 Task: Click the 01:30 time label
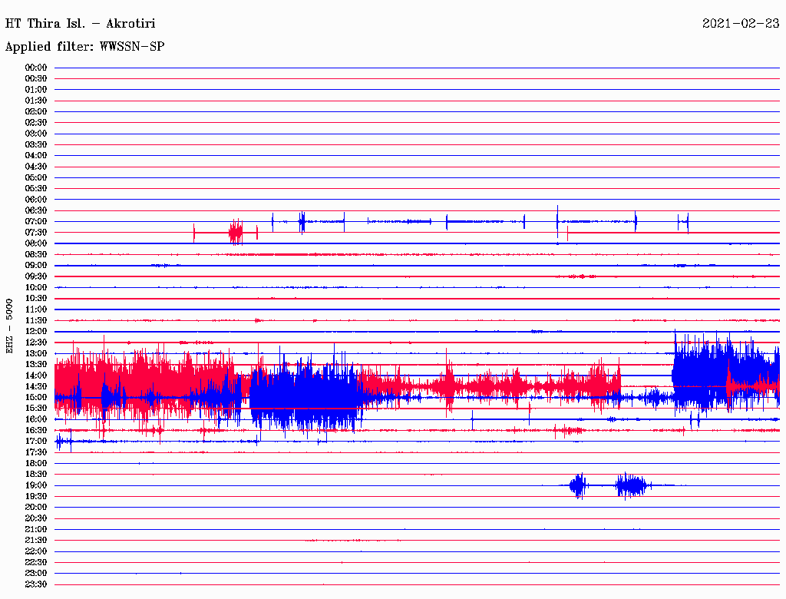pos(36,101)
